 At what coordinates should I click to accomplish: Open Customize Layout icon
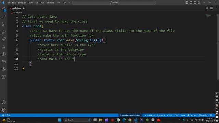coord(199,3)
